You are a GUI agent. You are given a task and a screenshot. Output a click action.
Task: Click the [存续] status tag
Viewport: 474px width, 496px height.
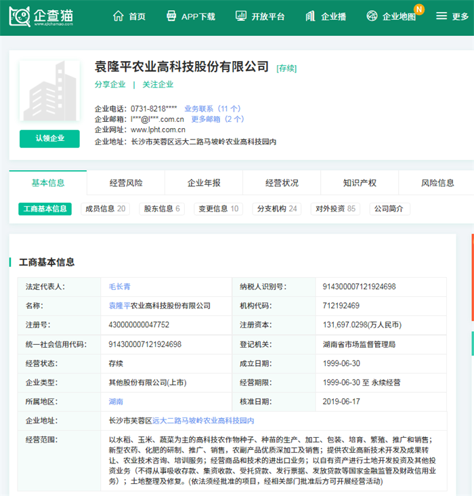(286, 68)
